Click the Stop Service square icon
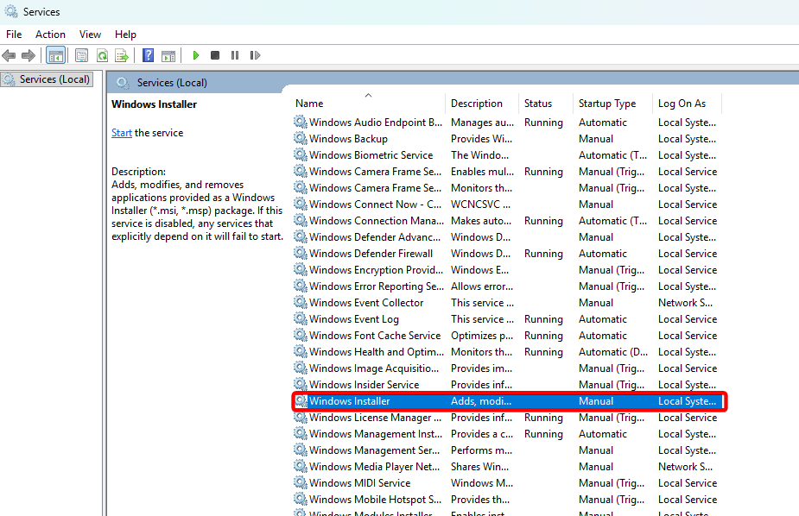 (x=215, y=55)
